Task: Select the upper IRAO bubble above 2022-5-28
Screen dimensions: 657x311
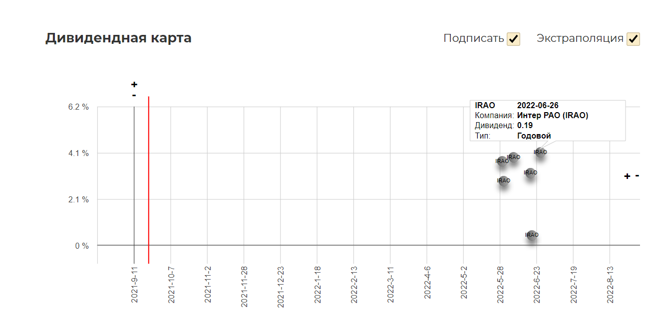Action: (502, 161)
